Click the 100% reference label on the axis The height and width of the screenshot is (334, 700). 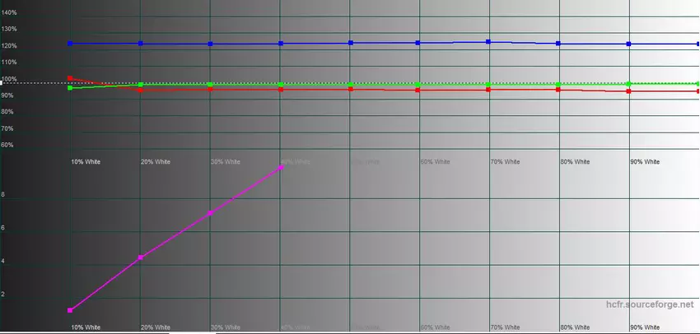click(x=9, y=79)
